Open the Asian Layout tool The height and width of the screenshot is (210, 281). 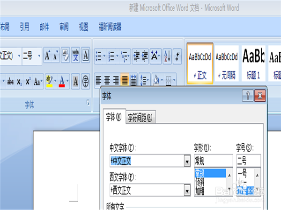155,56
